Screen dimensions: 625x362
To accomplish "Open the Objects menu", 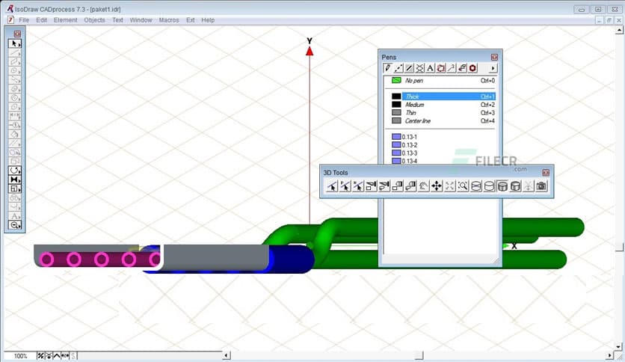I will point(94,20).
